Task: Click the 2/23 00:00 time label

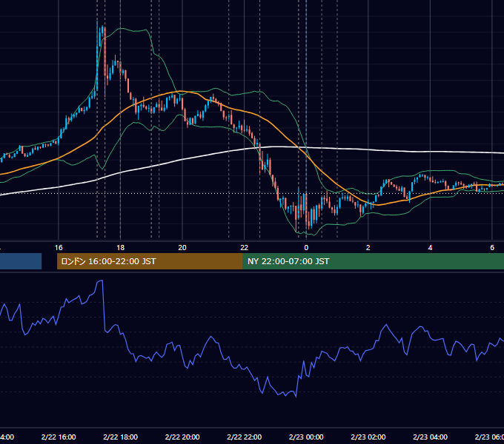Action: coord(306,437)
